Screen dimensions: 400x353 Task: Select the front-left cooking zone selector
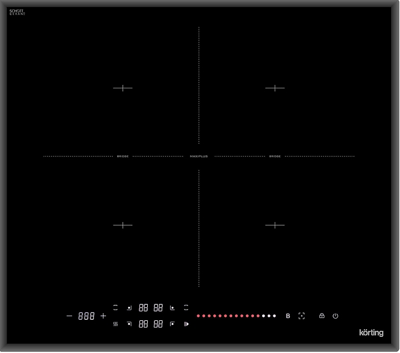pos(129,324)
